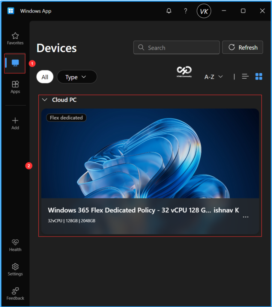This screenshot has height=307, width=272.
Task: Close the Windows App window
Action: [262, 11]
